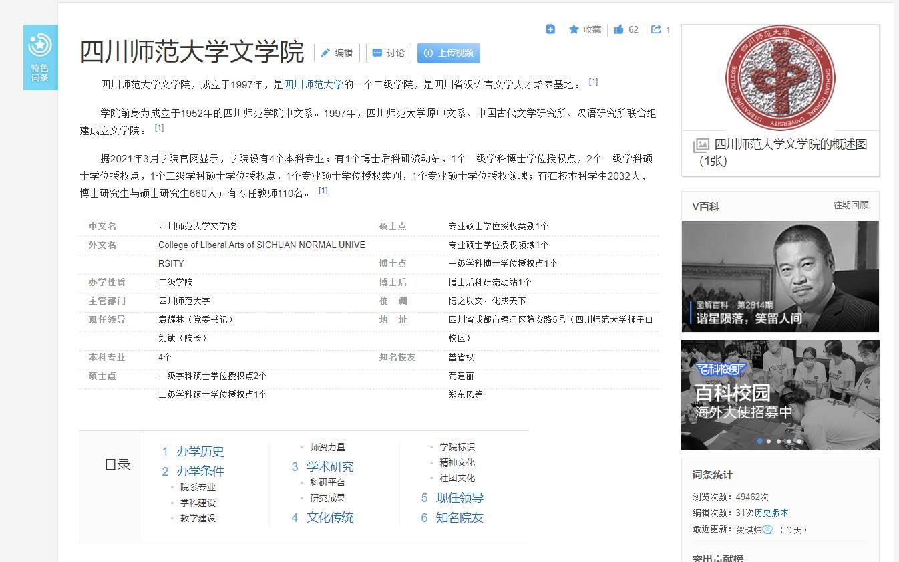This screenshot has width=899, height=562.
Task: Go to 院系专业 subsection
Action: click(x=198, y=487)
